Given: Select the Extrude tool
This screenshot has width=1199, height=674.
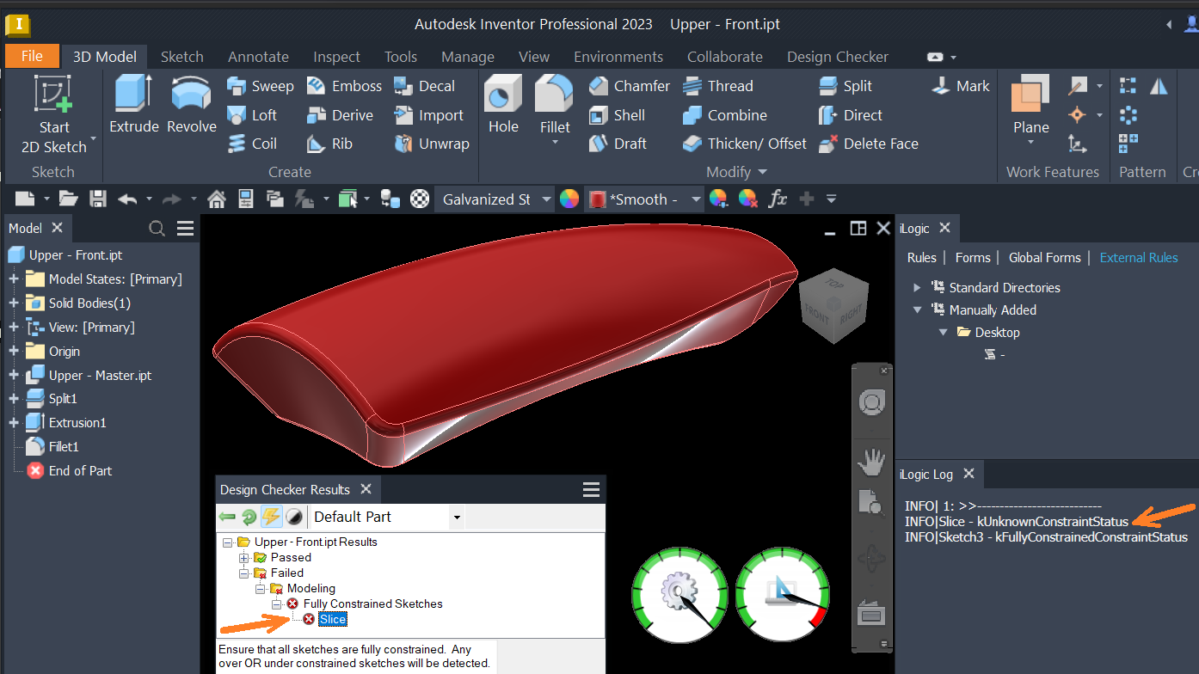Looking at the screenshot, I should tap(133, 103).
